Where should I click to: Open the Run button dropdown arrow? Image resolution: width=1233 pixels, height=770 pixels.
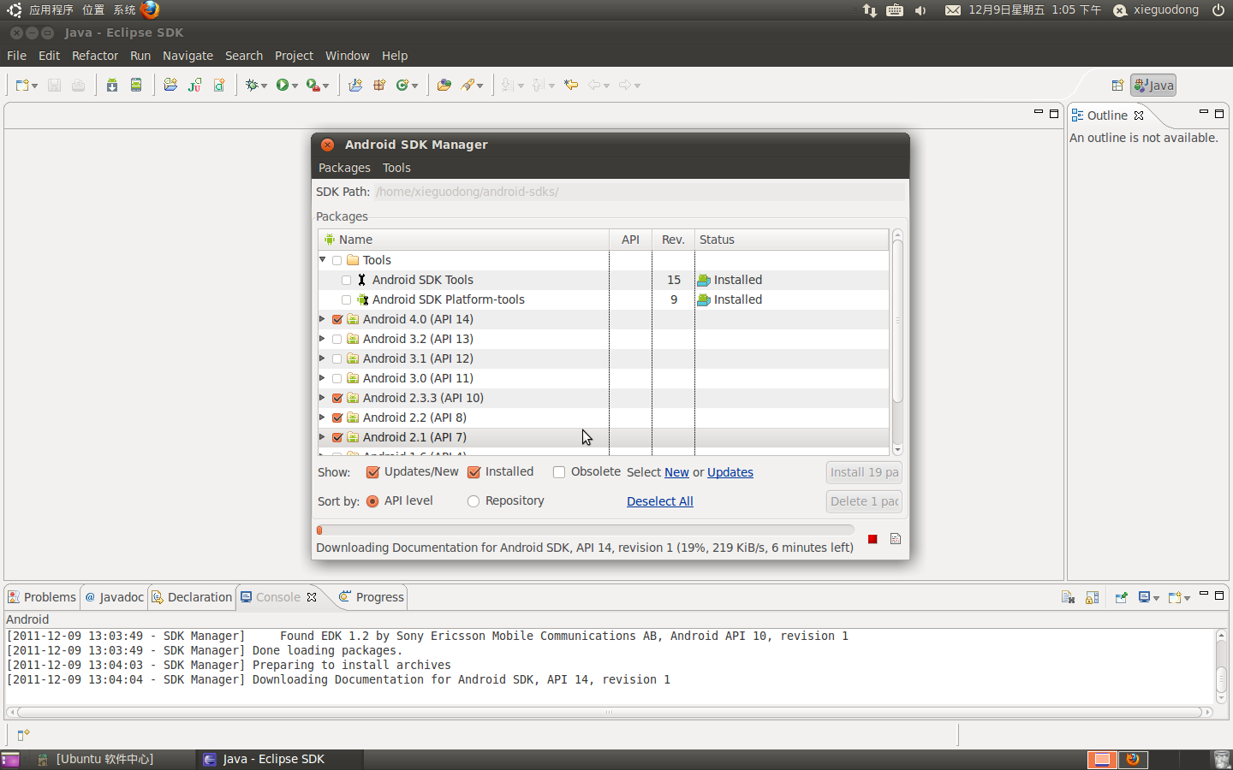pyautogui.click(x=295, y=86)
